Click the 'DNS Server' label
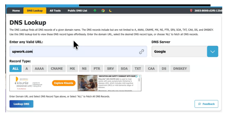The image size is (233, 116). click(161, 42)
